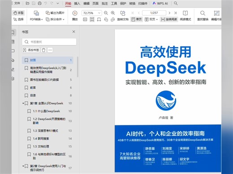Click the print icon

(39, 3)
